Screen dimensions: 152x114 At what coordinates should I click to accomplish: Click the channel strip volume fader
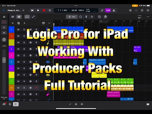[4, 60]
